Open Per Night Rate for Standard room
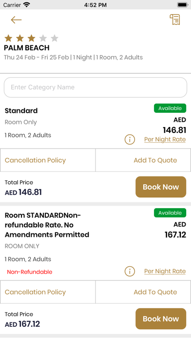The image size is (191, 340). (x=165, y=139)
